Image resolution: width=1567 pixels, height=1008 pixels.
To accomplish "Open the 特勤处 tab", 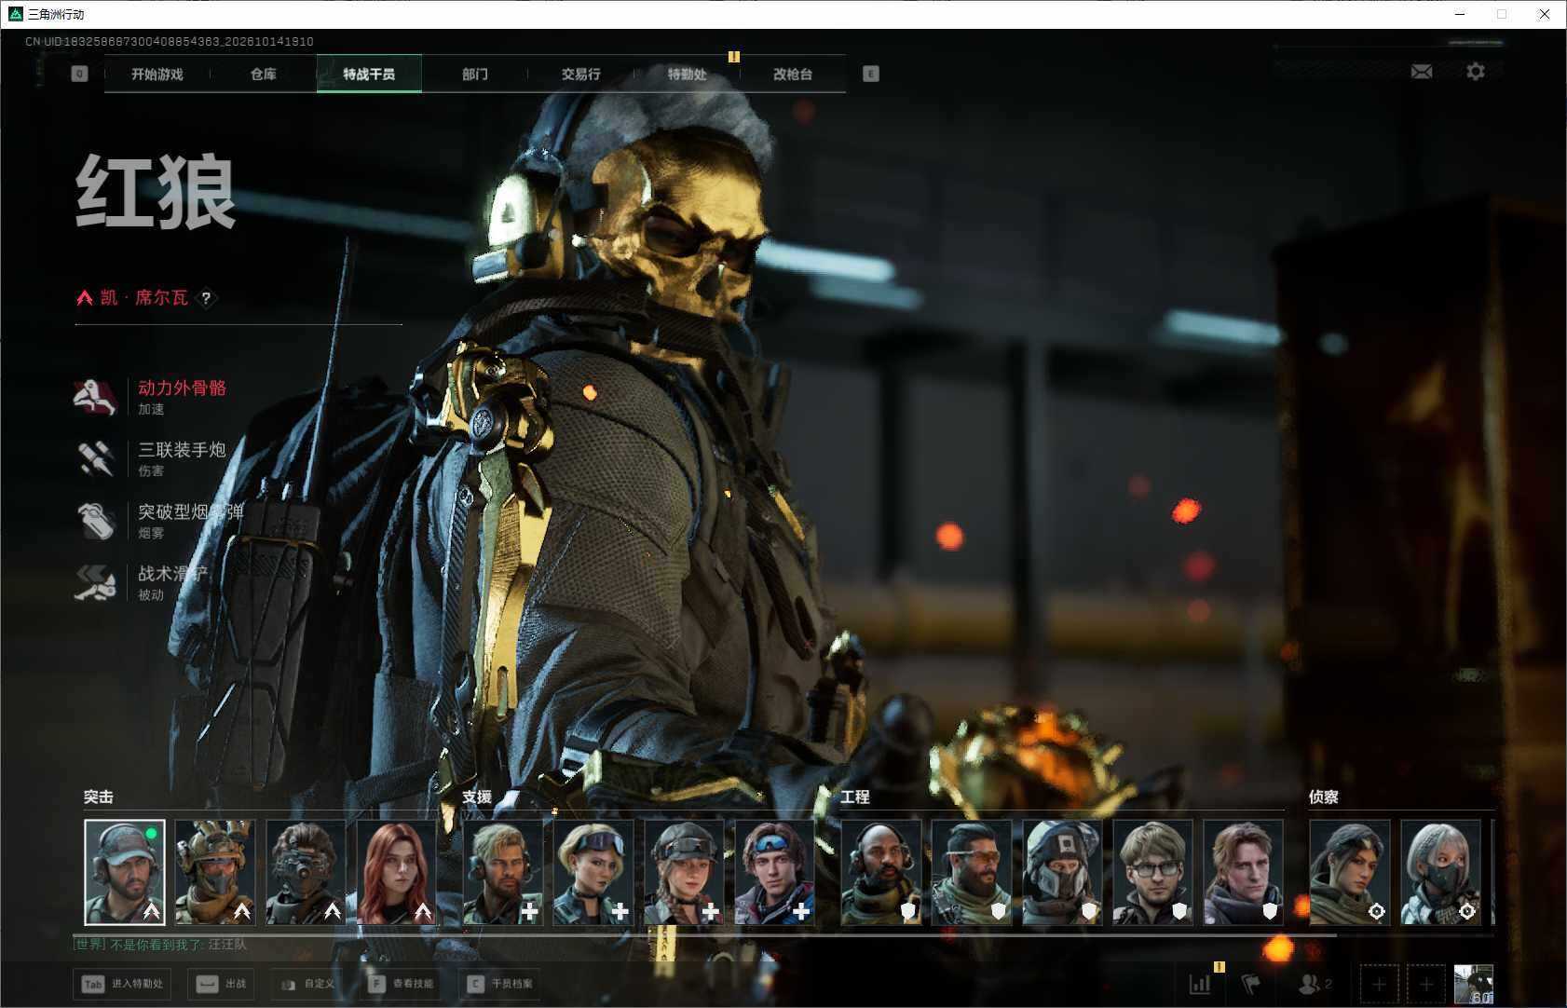I will coord(687,75).
